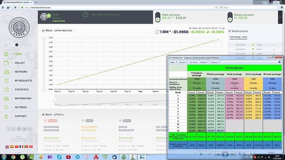Screen dimensions: 285x160
Task: Open the HOME sidebar item
Action: tap(18, 54)
